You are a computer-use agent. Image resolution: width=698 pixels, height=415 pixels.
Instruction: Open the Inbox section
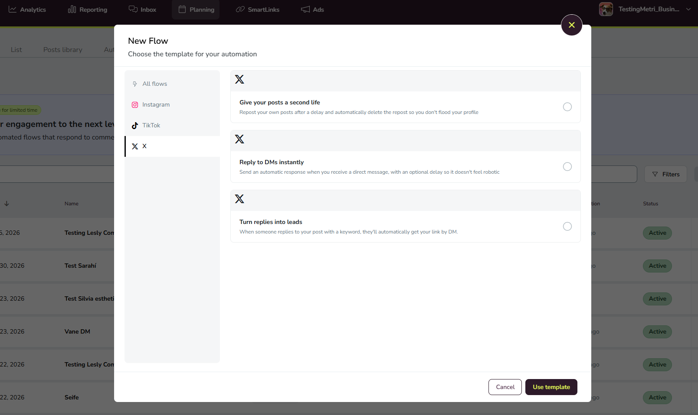tap(142, 10)
